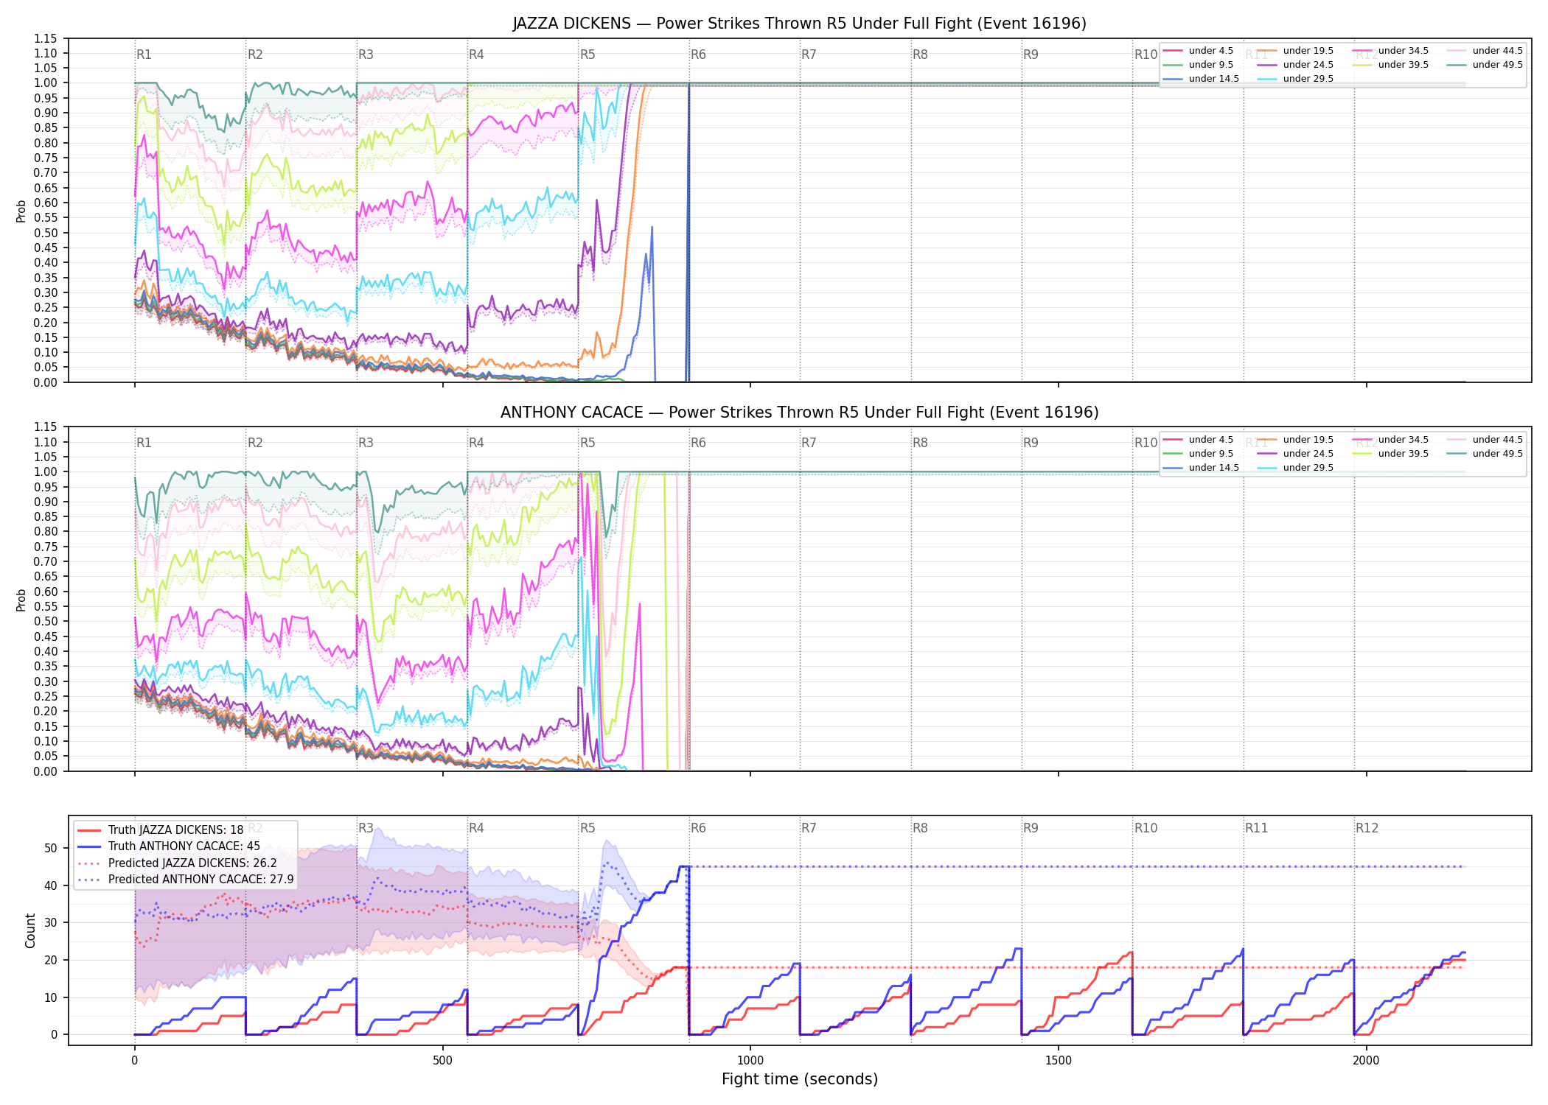Click the R3 round marker in middle chart
Screen dimensions: 1548x1105
click(366, 443)
